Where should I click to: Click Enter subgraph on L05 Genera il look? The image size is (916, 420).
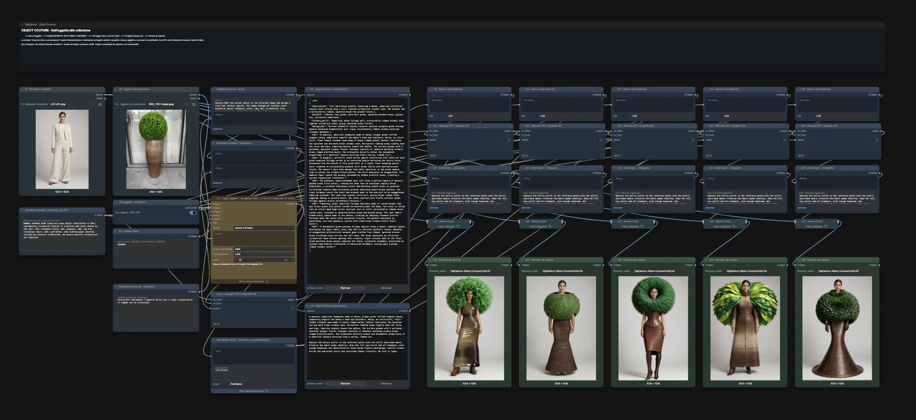(x=817, y=226)
